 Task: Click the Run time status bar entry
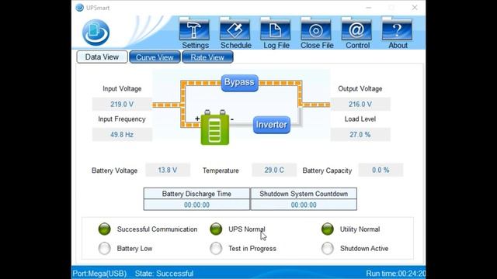click(395, 274)
